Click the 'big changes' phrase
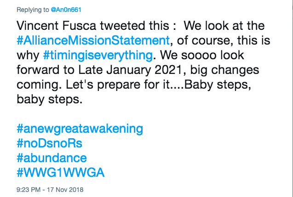293x197 pixels. pos(224,70)
